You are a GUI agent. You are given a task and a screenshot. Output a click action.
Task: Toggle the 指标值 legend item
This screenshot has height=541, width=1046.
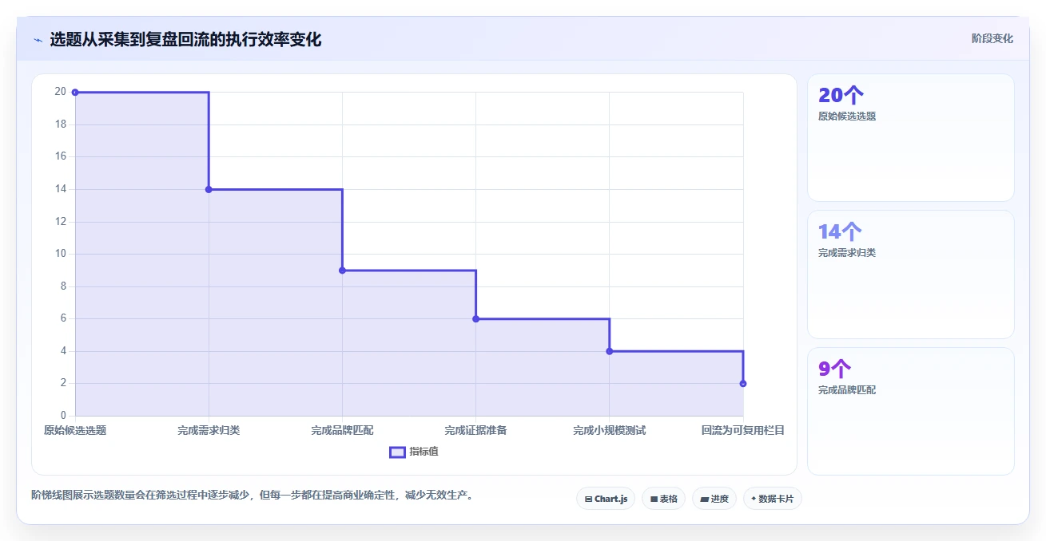click(x=414, y=452)
